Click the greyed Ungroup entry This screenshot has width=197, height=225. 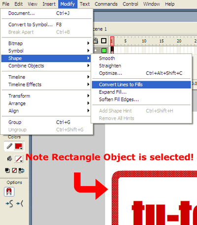coord(46,129)
